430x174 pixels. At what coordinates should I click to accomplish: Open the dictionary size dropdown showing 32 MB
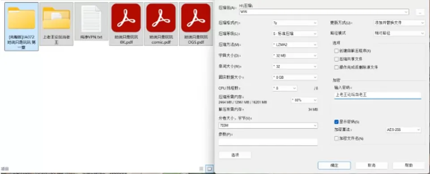pyautogui.click(x=295, y=56)
